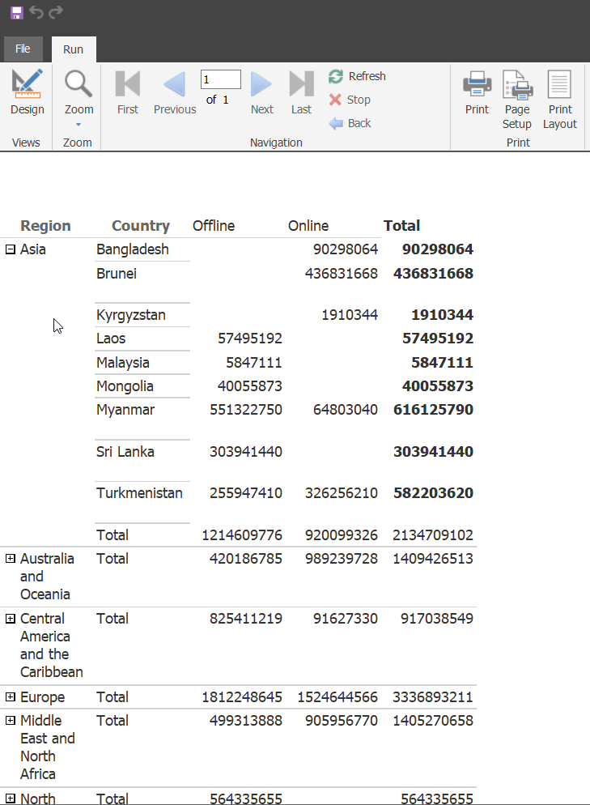Viewport: 590px width, 805px height.
Task: Select the Mongolia country cell
Action: [125, 386]
